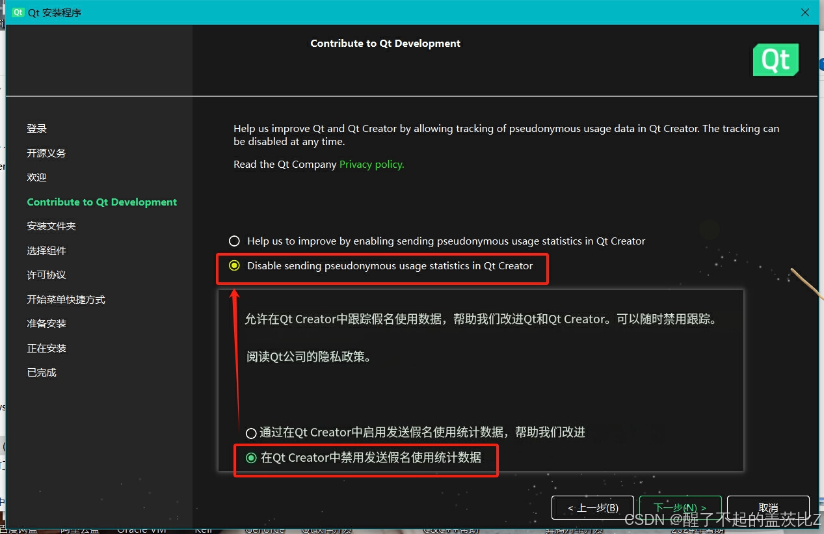Select 选择组件 step in sidebar
824x534 pixels.
click(x=46, y=251)
